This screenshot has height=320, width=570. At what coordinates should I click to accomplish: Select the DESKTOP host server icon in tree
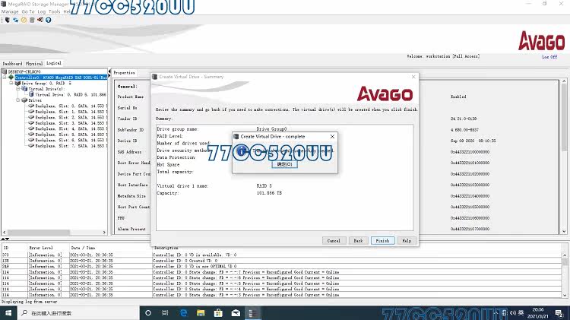(x=5, y=71)
